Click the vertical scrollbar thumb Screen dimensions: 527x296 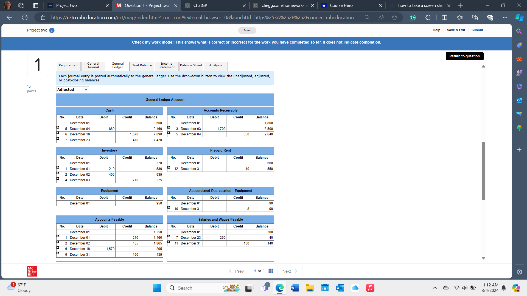[x=483, y=171]
